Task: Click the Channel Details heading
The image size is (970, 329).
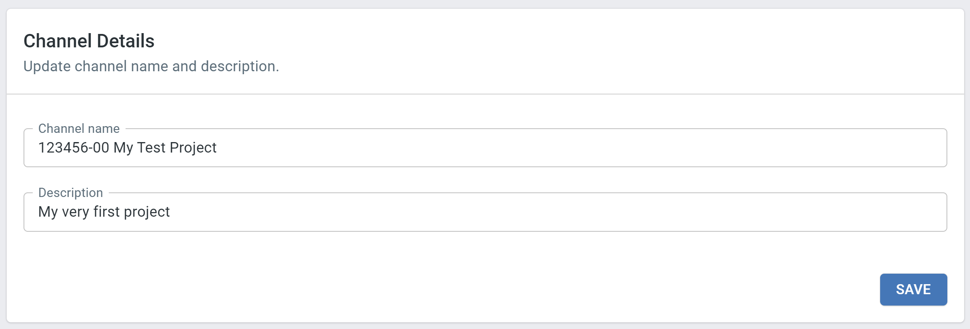Action: 89,41
